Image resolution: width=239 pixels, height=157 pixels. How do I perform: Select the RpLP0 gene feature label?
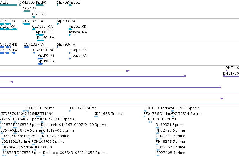pos(41,3)
